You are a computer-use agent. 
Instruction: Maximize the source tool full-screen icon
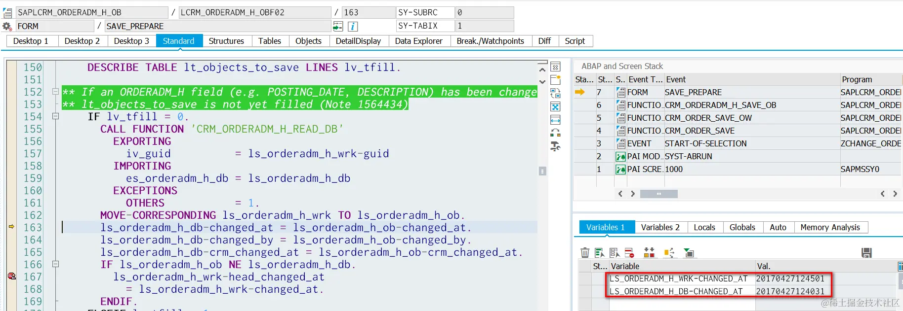(x=555, y=106)
